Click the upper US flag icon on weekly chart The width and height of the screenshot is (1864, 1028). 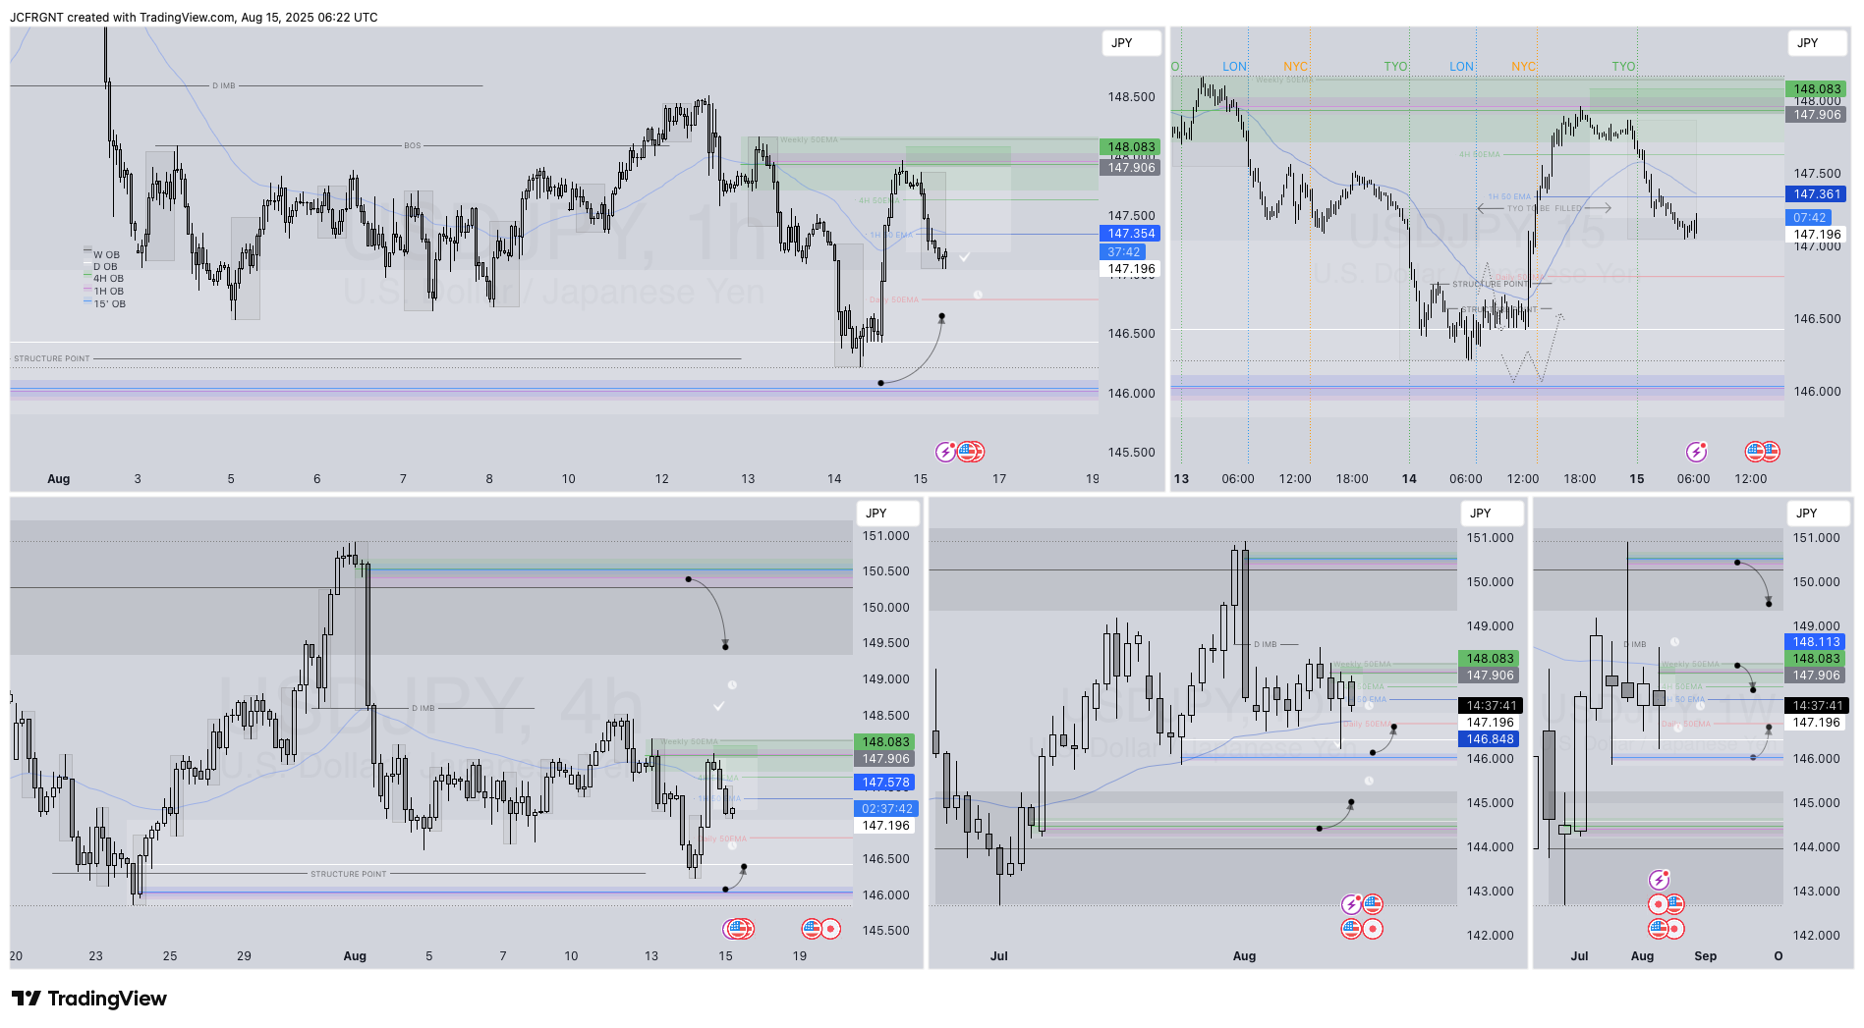click(1675, 904)
